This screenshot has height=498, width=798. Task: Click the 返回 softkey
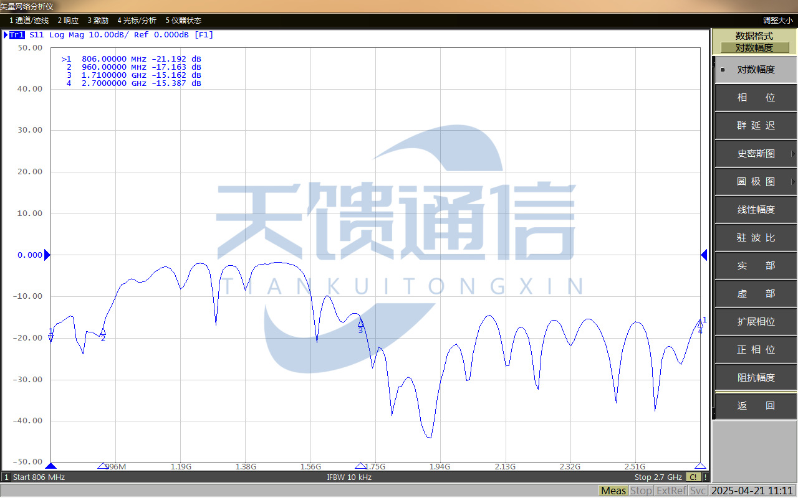point(755,406)
